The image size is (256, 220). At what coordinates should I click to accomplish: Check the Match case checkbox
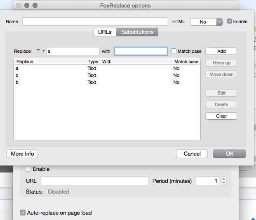(x=174, y=51)
